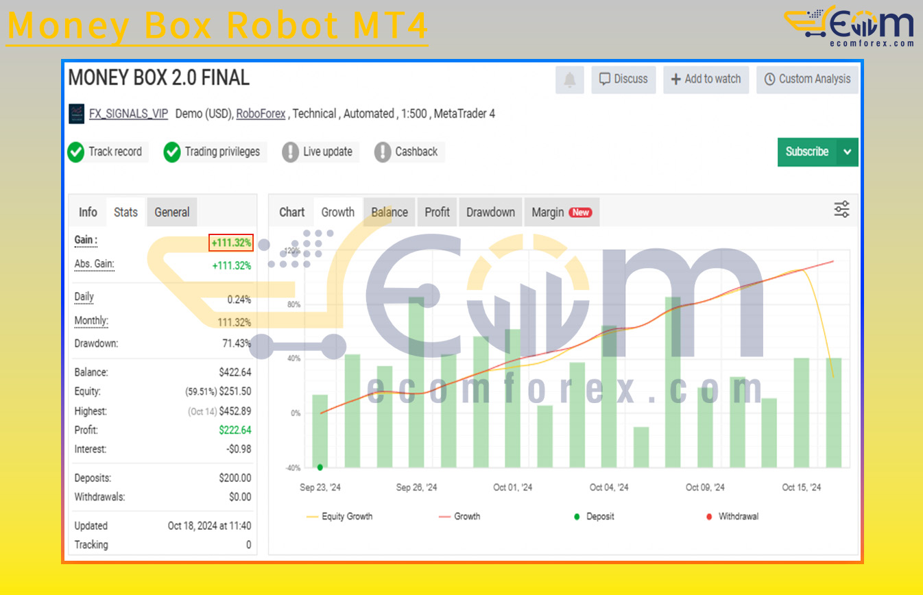Select the Equity value $251.50
This screenshot has width=923, height=595.
[235, 391]
